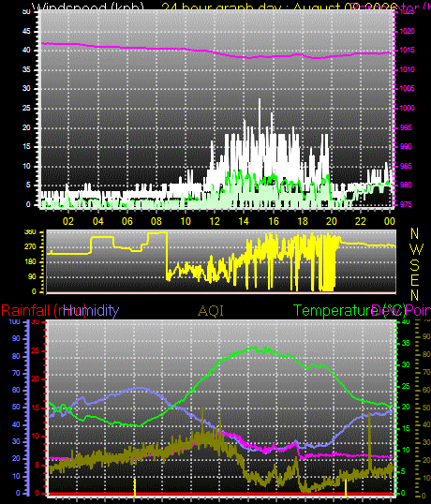Click the W compass letter beside direction graph
Screen dimensions: 431x504
point(417,249)
